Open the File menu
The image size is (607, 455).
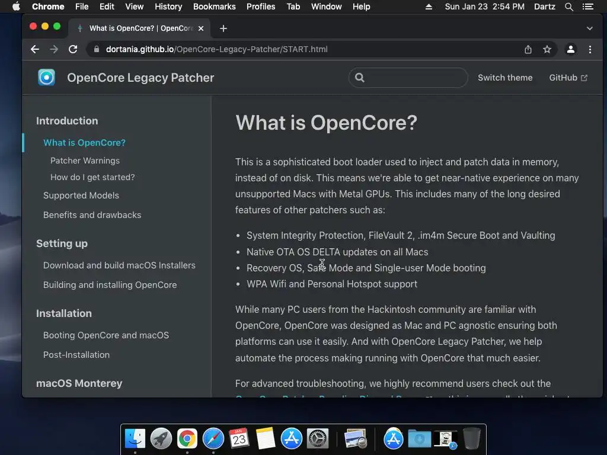[x=82, y=7]
